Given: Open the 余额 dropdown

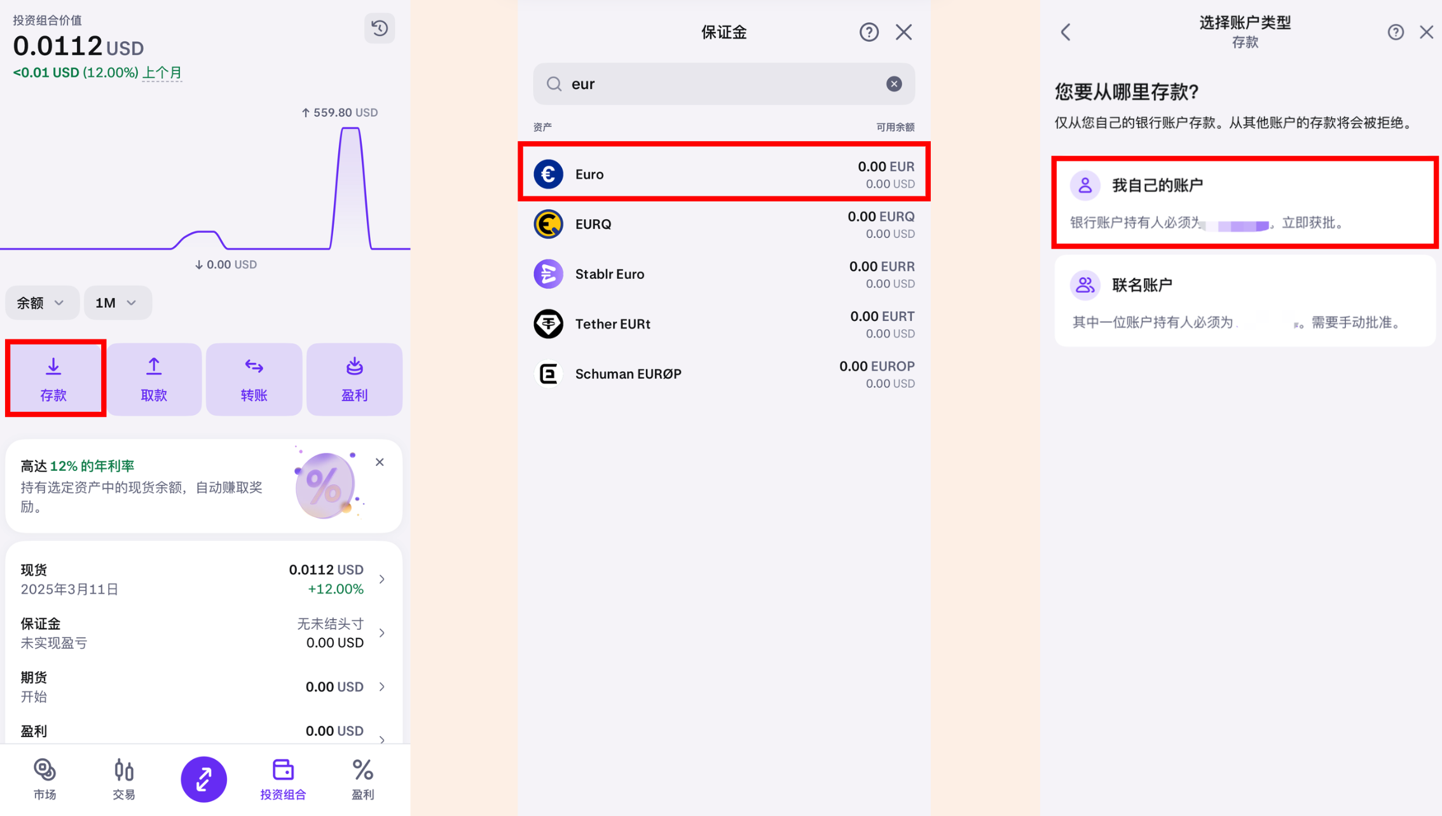Looking at the screenshot, I should pos(41,303).
